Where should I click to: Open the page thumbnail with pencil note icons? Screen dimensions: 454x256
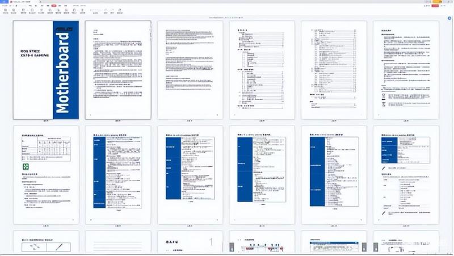(406, 175)
